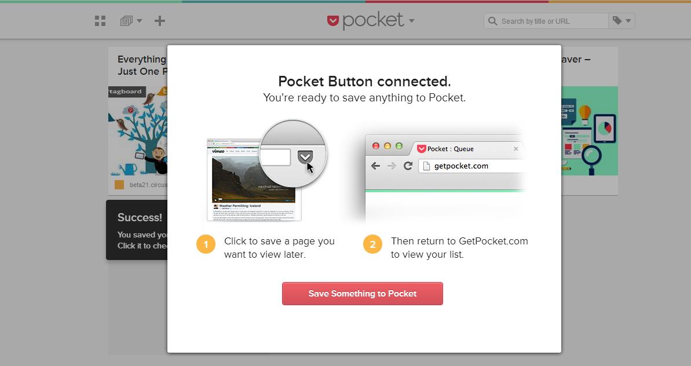Click the magnifier search icon
Viewport: 691px width, 366px height.
point(492,21)
